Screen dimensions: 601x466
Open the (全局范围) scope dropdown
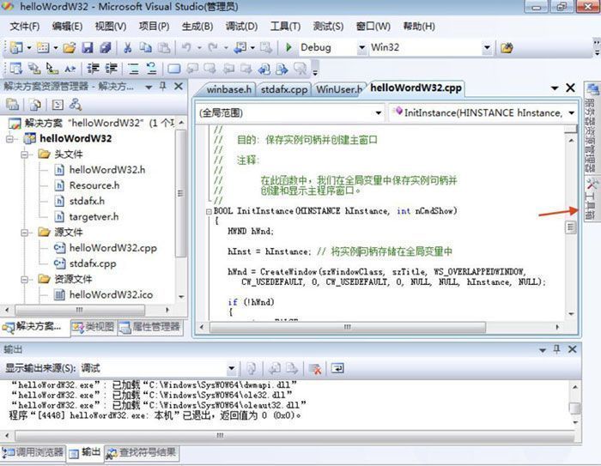(378, 113)
